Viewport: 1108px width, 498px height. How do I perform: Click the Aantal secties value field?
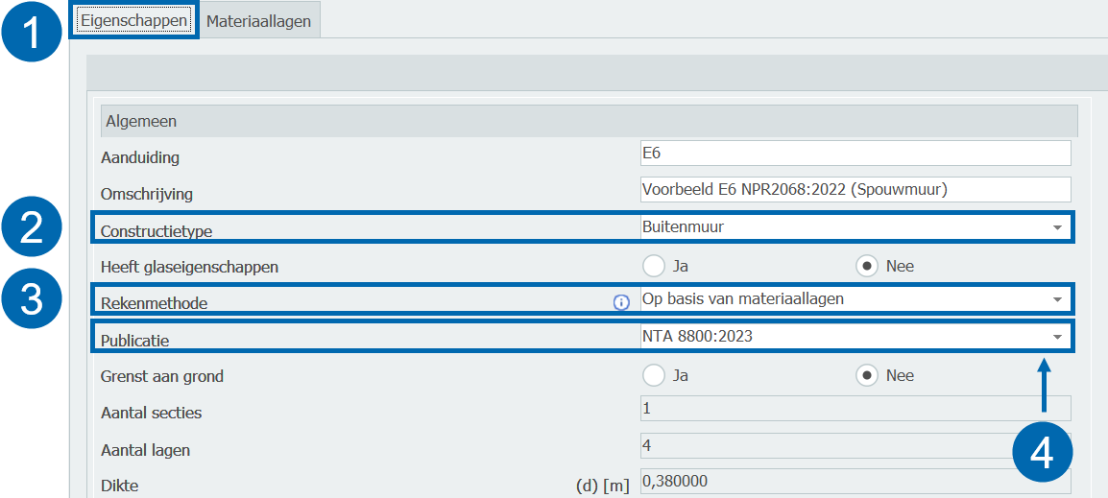pos(855,409)
